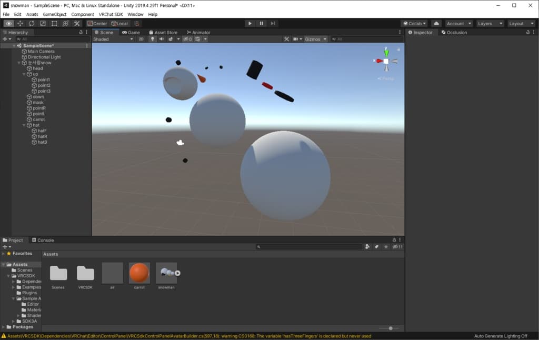This screenshot has height=340, width=539.
Task: Collapse the hat object in Hierarchy
Action: click(x=24, y=125)
